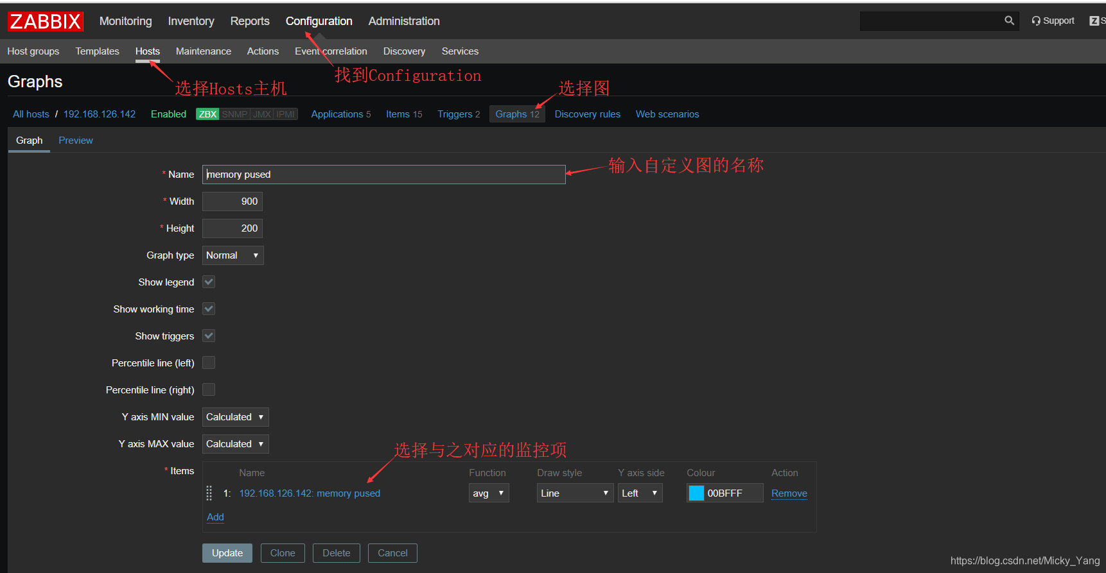The height and width of the screenshot is (573, 1106).
Task: Click the Enabled status link
Action: click(168, 114)
